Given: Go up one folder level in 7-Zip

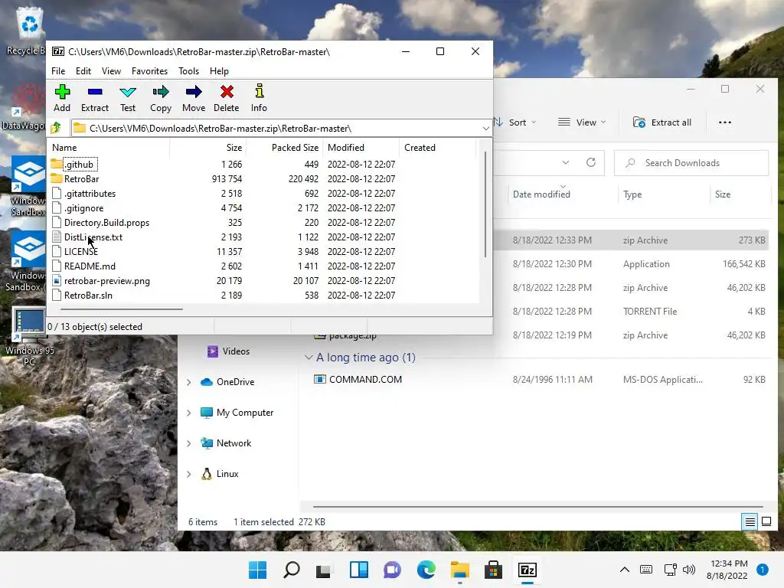Looking at the screenshot, I should click(x=56, y=128).
